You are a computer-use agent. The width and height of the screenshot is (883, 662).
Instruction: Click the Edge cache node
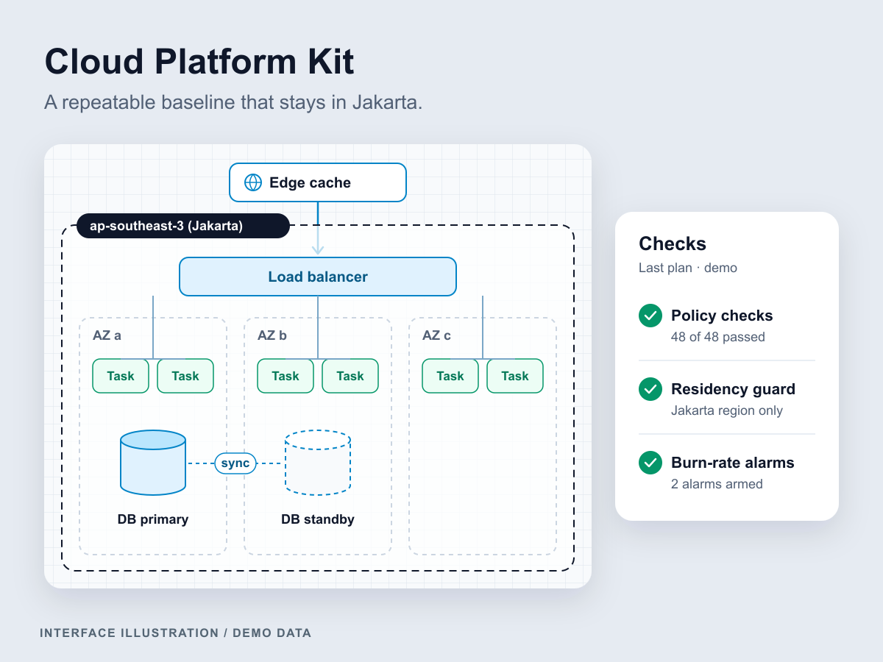[x=318, y=182]
